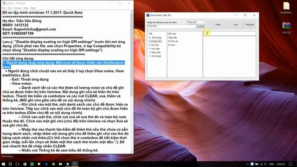The width and height of the screenshot is (297, 167).
Task: Show hidden system tray icons
Action: tap(247, 164)
